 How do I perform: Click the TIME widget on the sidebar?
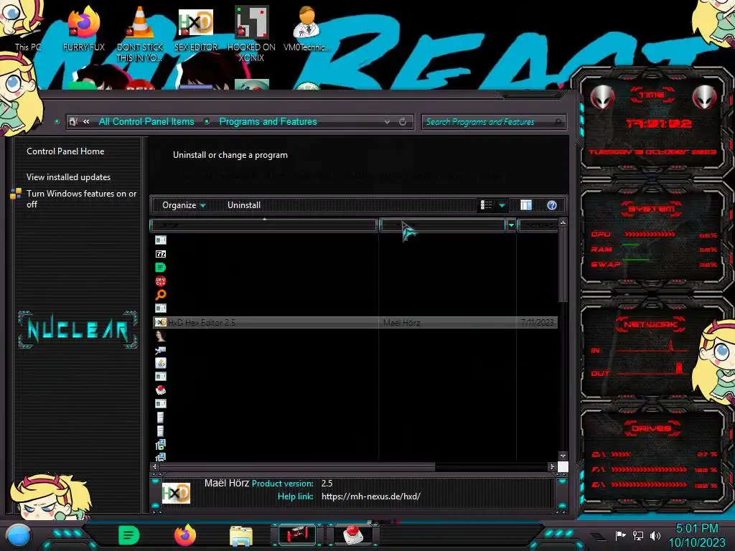click(x=653, y=123)
